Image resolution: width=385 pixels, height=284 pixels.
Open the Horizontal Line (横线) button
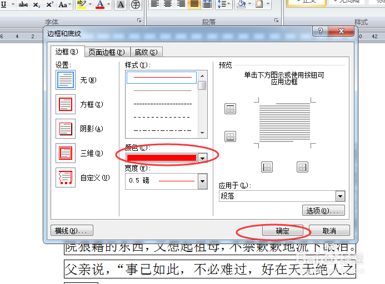pos(72,231)
